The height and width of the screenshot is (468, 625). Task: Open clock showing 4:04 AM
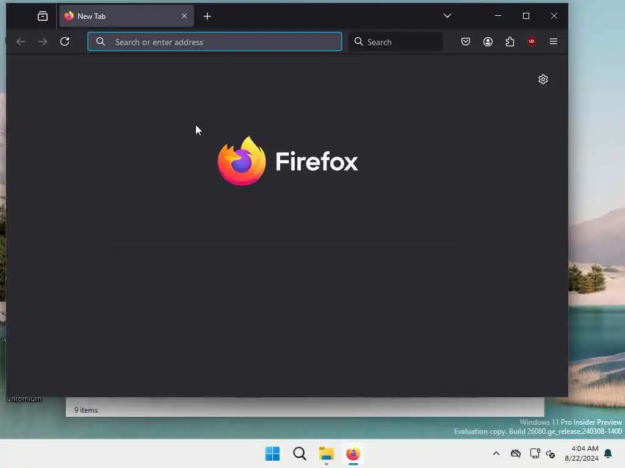click(x=582, y=453)
